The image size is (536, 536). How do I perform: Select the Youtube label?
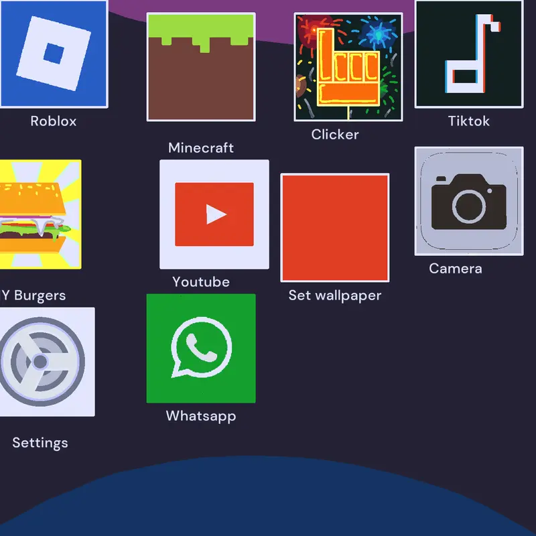tap(201, 281)
